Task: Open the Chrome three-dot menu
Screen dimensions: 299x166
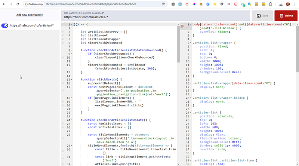Action: click(295, 4)
